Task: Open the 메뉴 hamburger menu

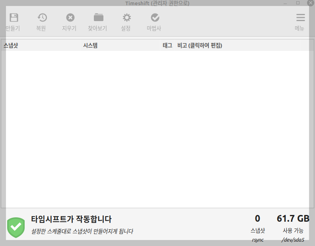Action: (x=301, y=18)
